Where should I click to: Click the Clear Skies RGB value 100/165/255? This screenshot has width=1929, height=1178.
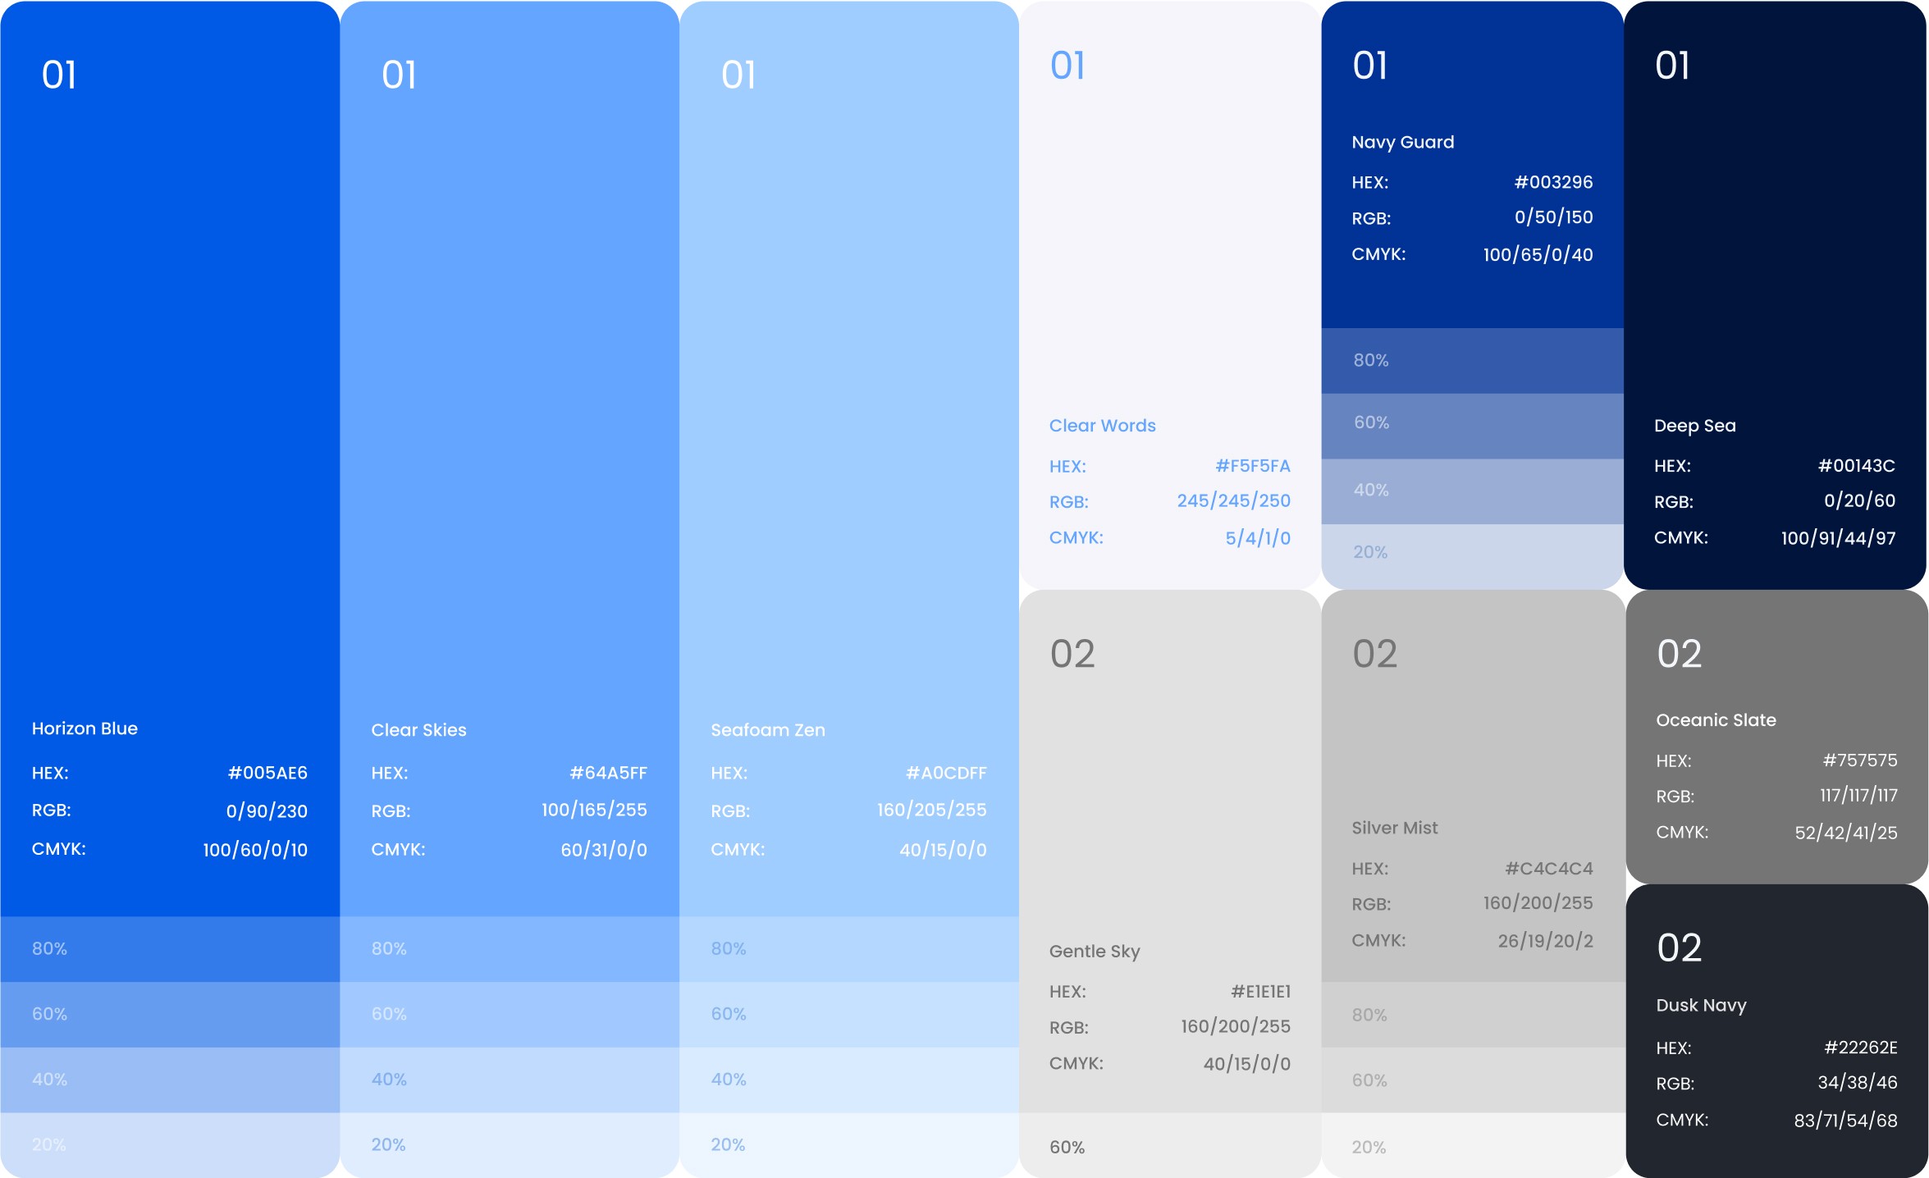[594, 810]
